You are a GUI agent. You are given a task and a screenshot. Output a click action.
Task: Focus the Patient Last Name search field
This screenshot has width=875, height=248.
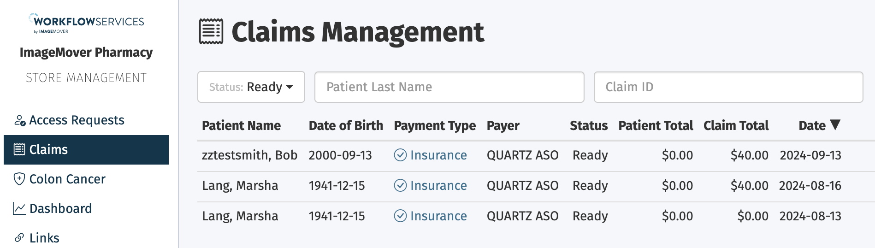click(449, 87)
